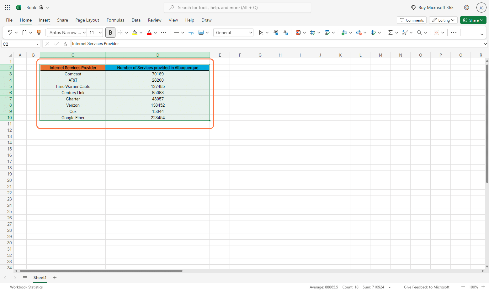489x290 pixels.
Task: Open the settings gear icon
Action: (x=466, y=8)
